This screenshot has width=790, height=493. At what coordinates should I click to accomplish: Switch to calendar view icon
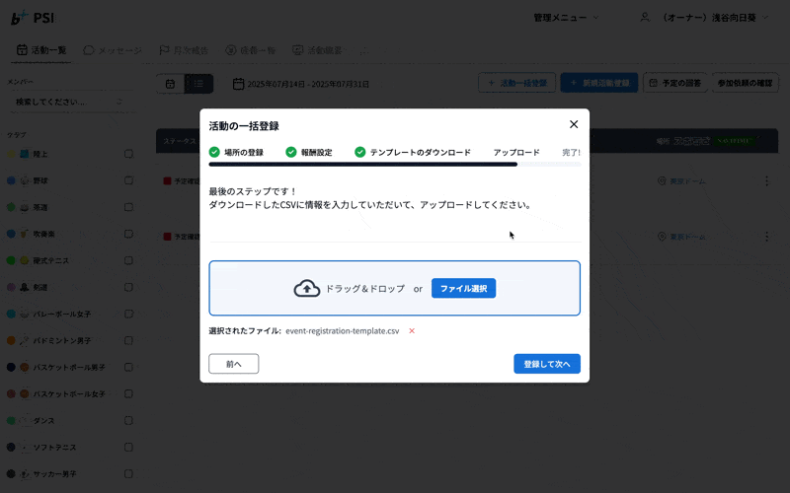click(x=170, y=84)
